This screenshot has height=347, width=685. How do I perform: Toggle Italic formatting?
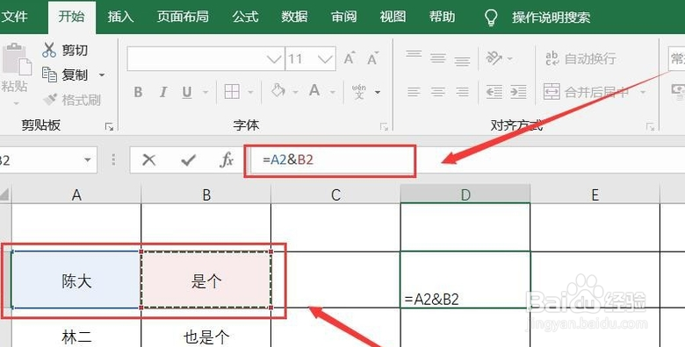[x=163, y=92]
